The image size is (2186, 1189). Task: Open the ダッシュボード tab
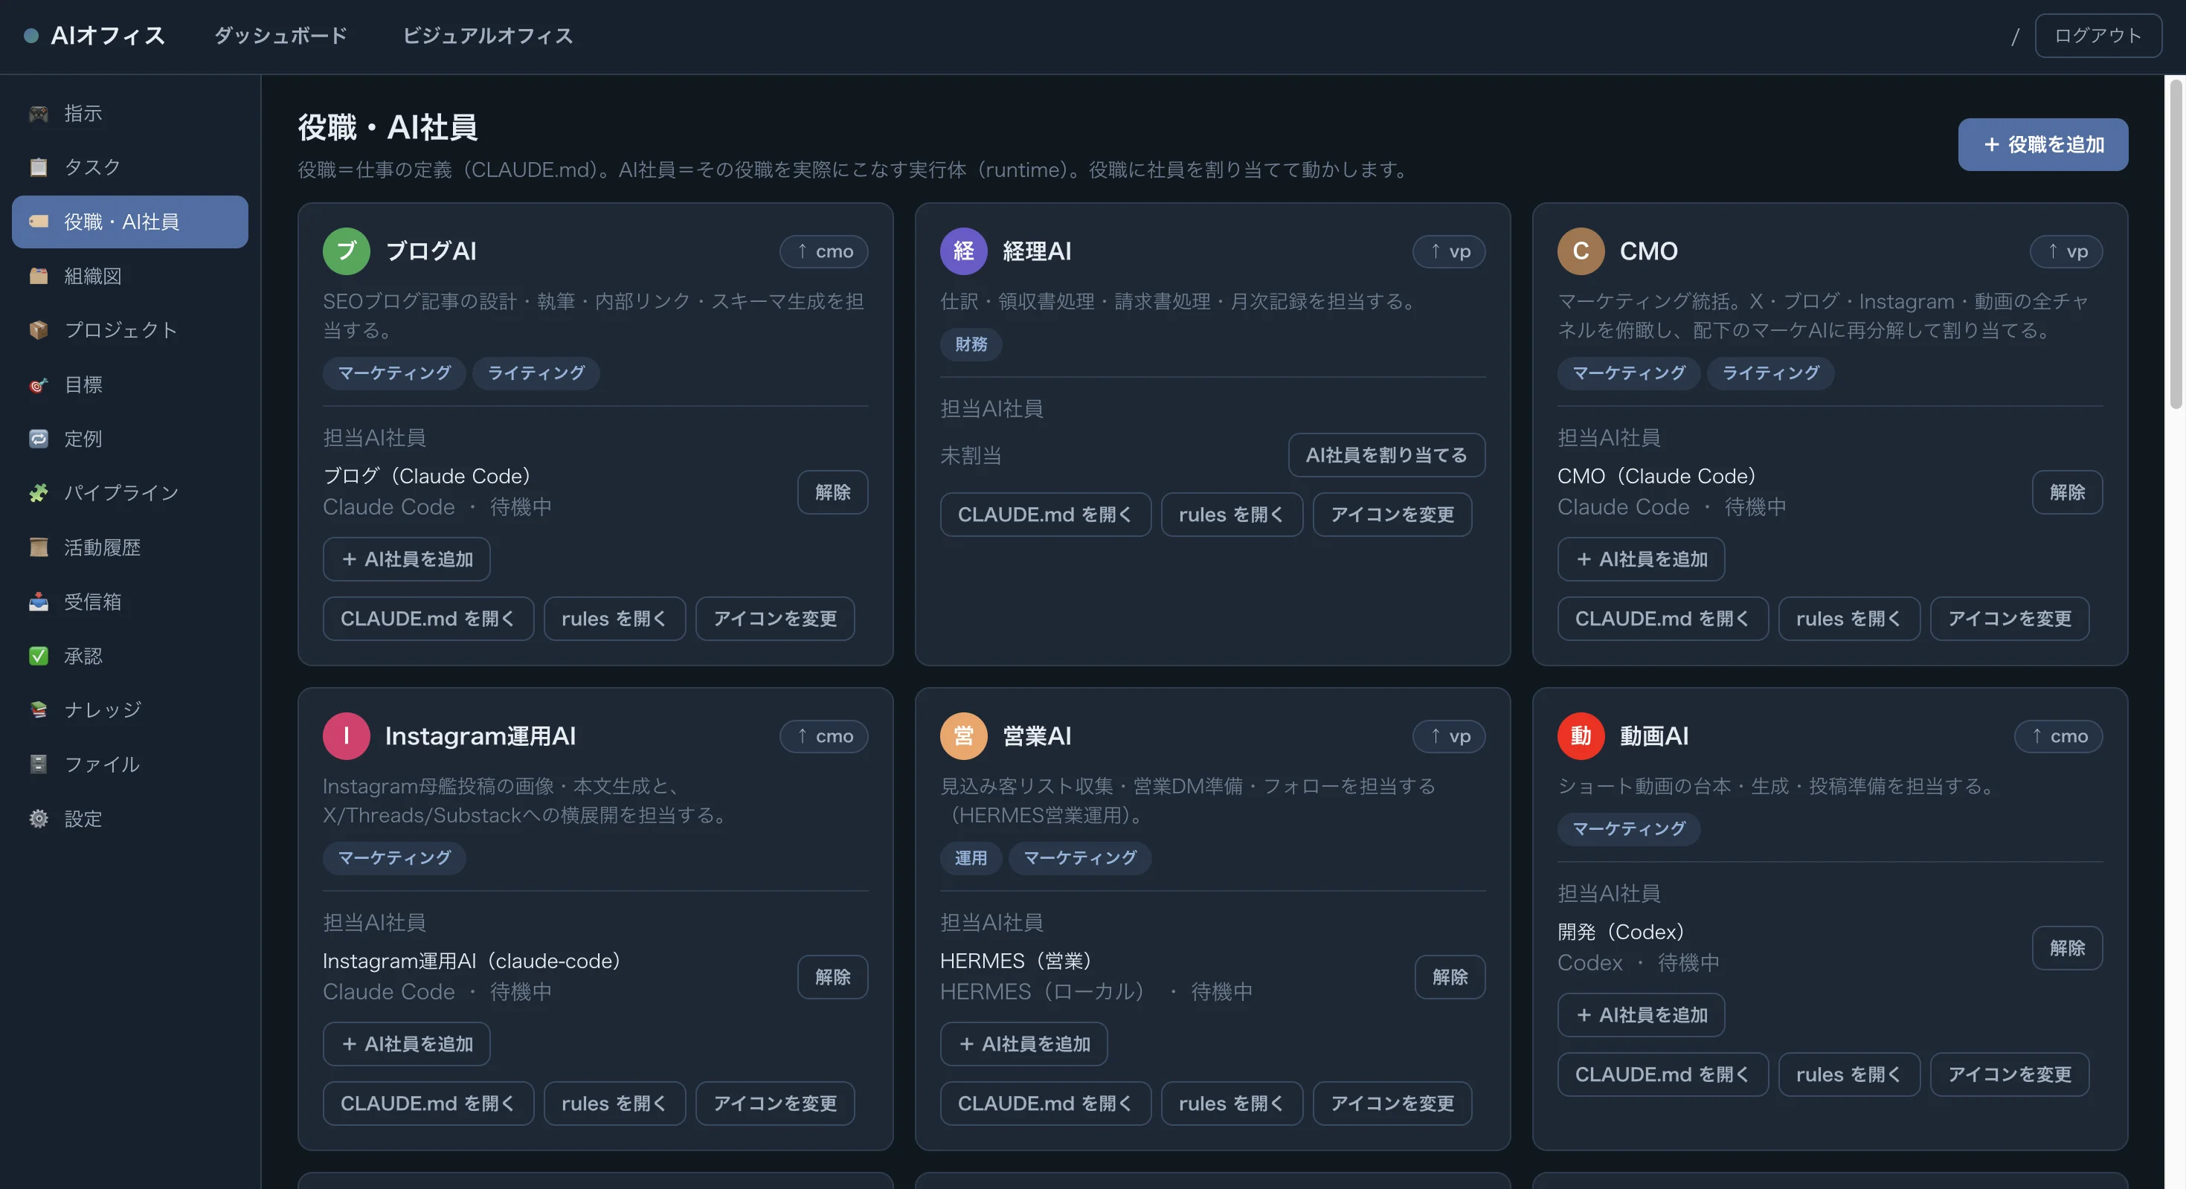coord(281,36)
